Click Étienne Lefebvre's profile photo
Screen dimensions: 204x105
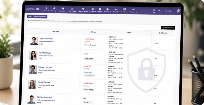coord(33,70)
